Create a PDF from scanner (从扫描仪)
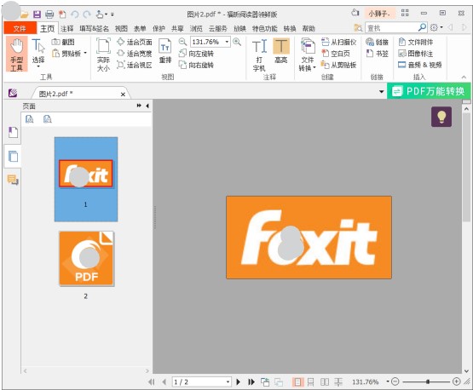The image size is (473, 390). [x=338, y=42]
